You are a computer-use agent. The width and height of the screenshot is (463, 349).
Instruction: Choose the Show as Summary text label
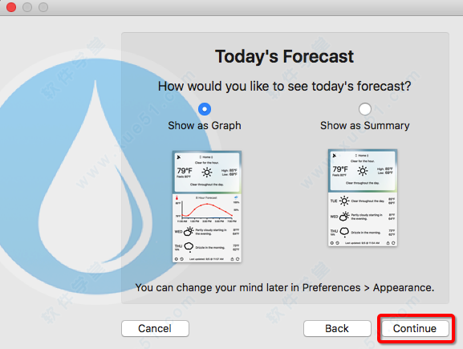(x=365, y=125)
